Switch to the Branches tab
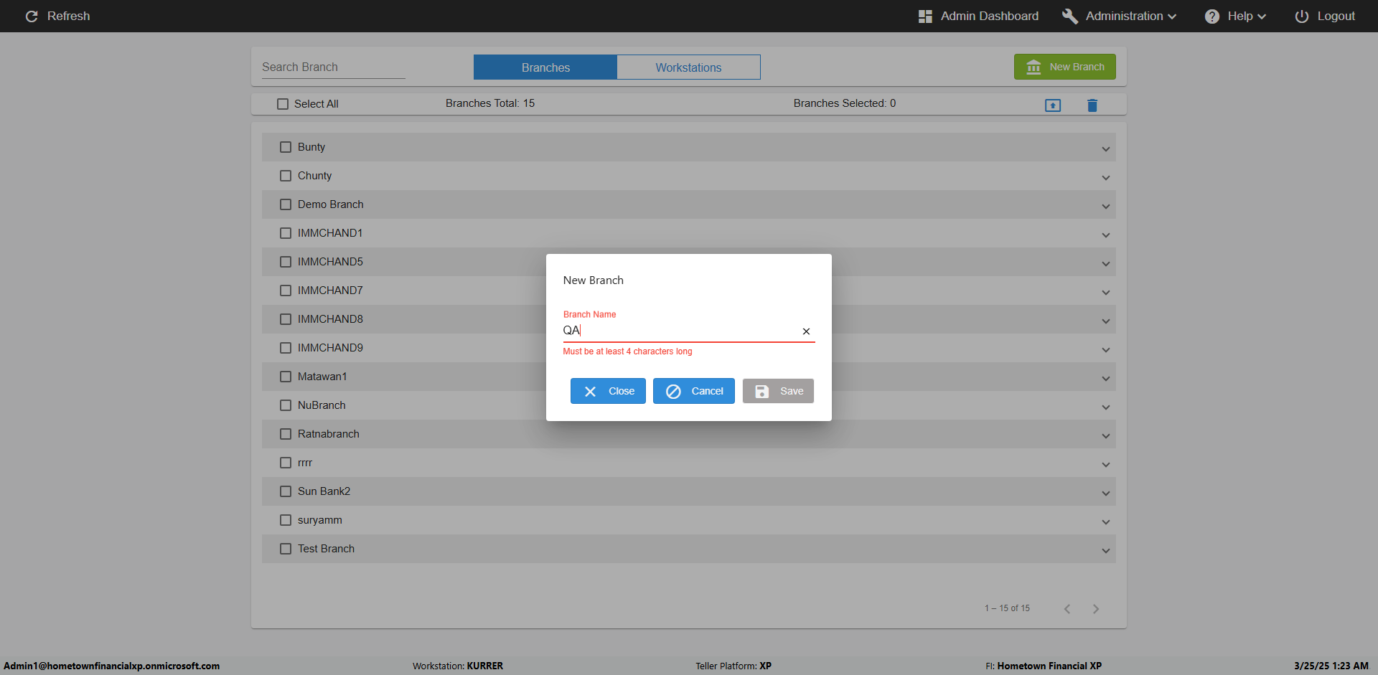This screenshot has height=675, width=1378. click(545, 67)
